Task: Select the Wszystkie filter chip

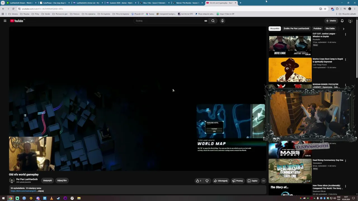Action: click(275, 28)
